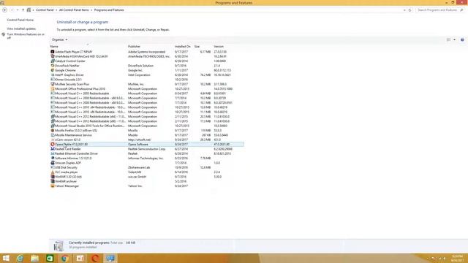Image resolution: width=468 pixels, height=263 pixels.
Task: Open View installed updates link
Action: click(21, 28)
